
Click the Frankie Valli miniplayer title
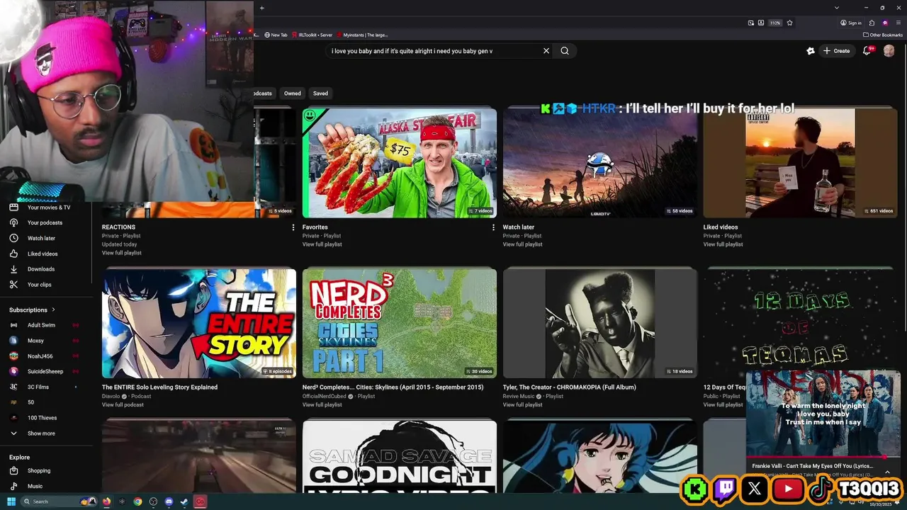813,466
